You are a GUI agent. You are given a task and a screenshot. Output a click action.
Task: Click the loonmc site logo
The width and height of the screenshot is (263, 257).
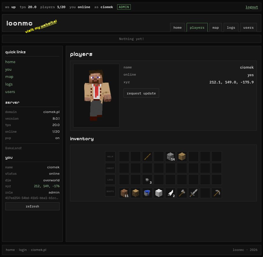pyautogui.click(x=19, y=23)
